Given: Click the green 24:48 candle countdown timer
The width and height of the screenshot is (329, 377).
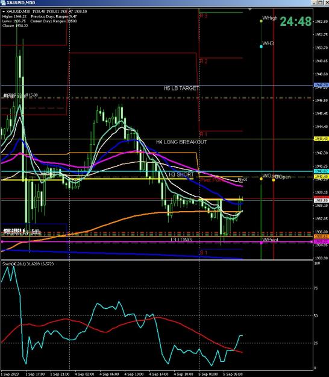Looking at the screenshot, I should [x=296, y=21].
